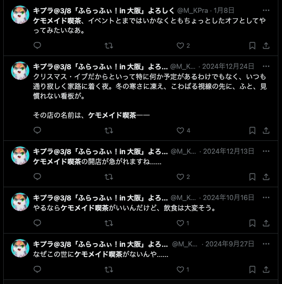Open the tweet なぜこの世にケモメイド喫茶がないんや

100,254
